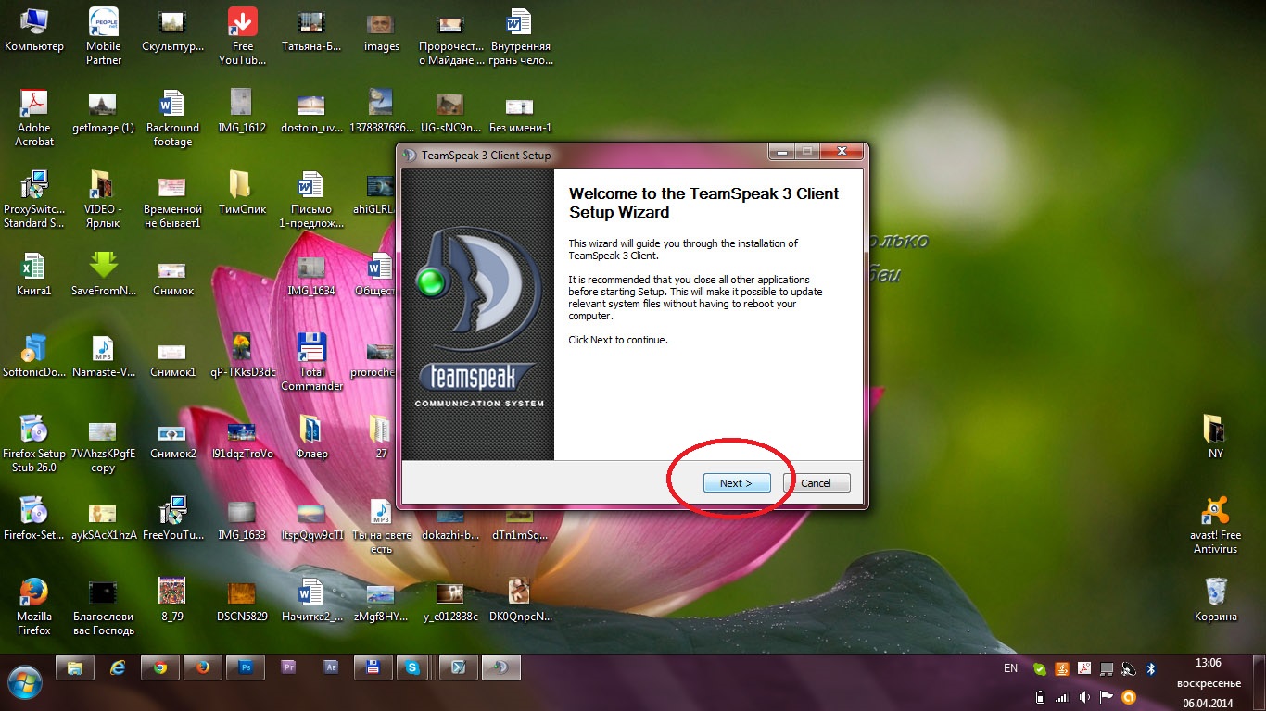The width and height of the screenshot is (1266, 711).
Task: Select Firefox Setup Stub 26.0 icon
Action: (34, 443)
